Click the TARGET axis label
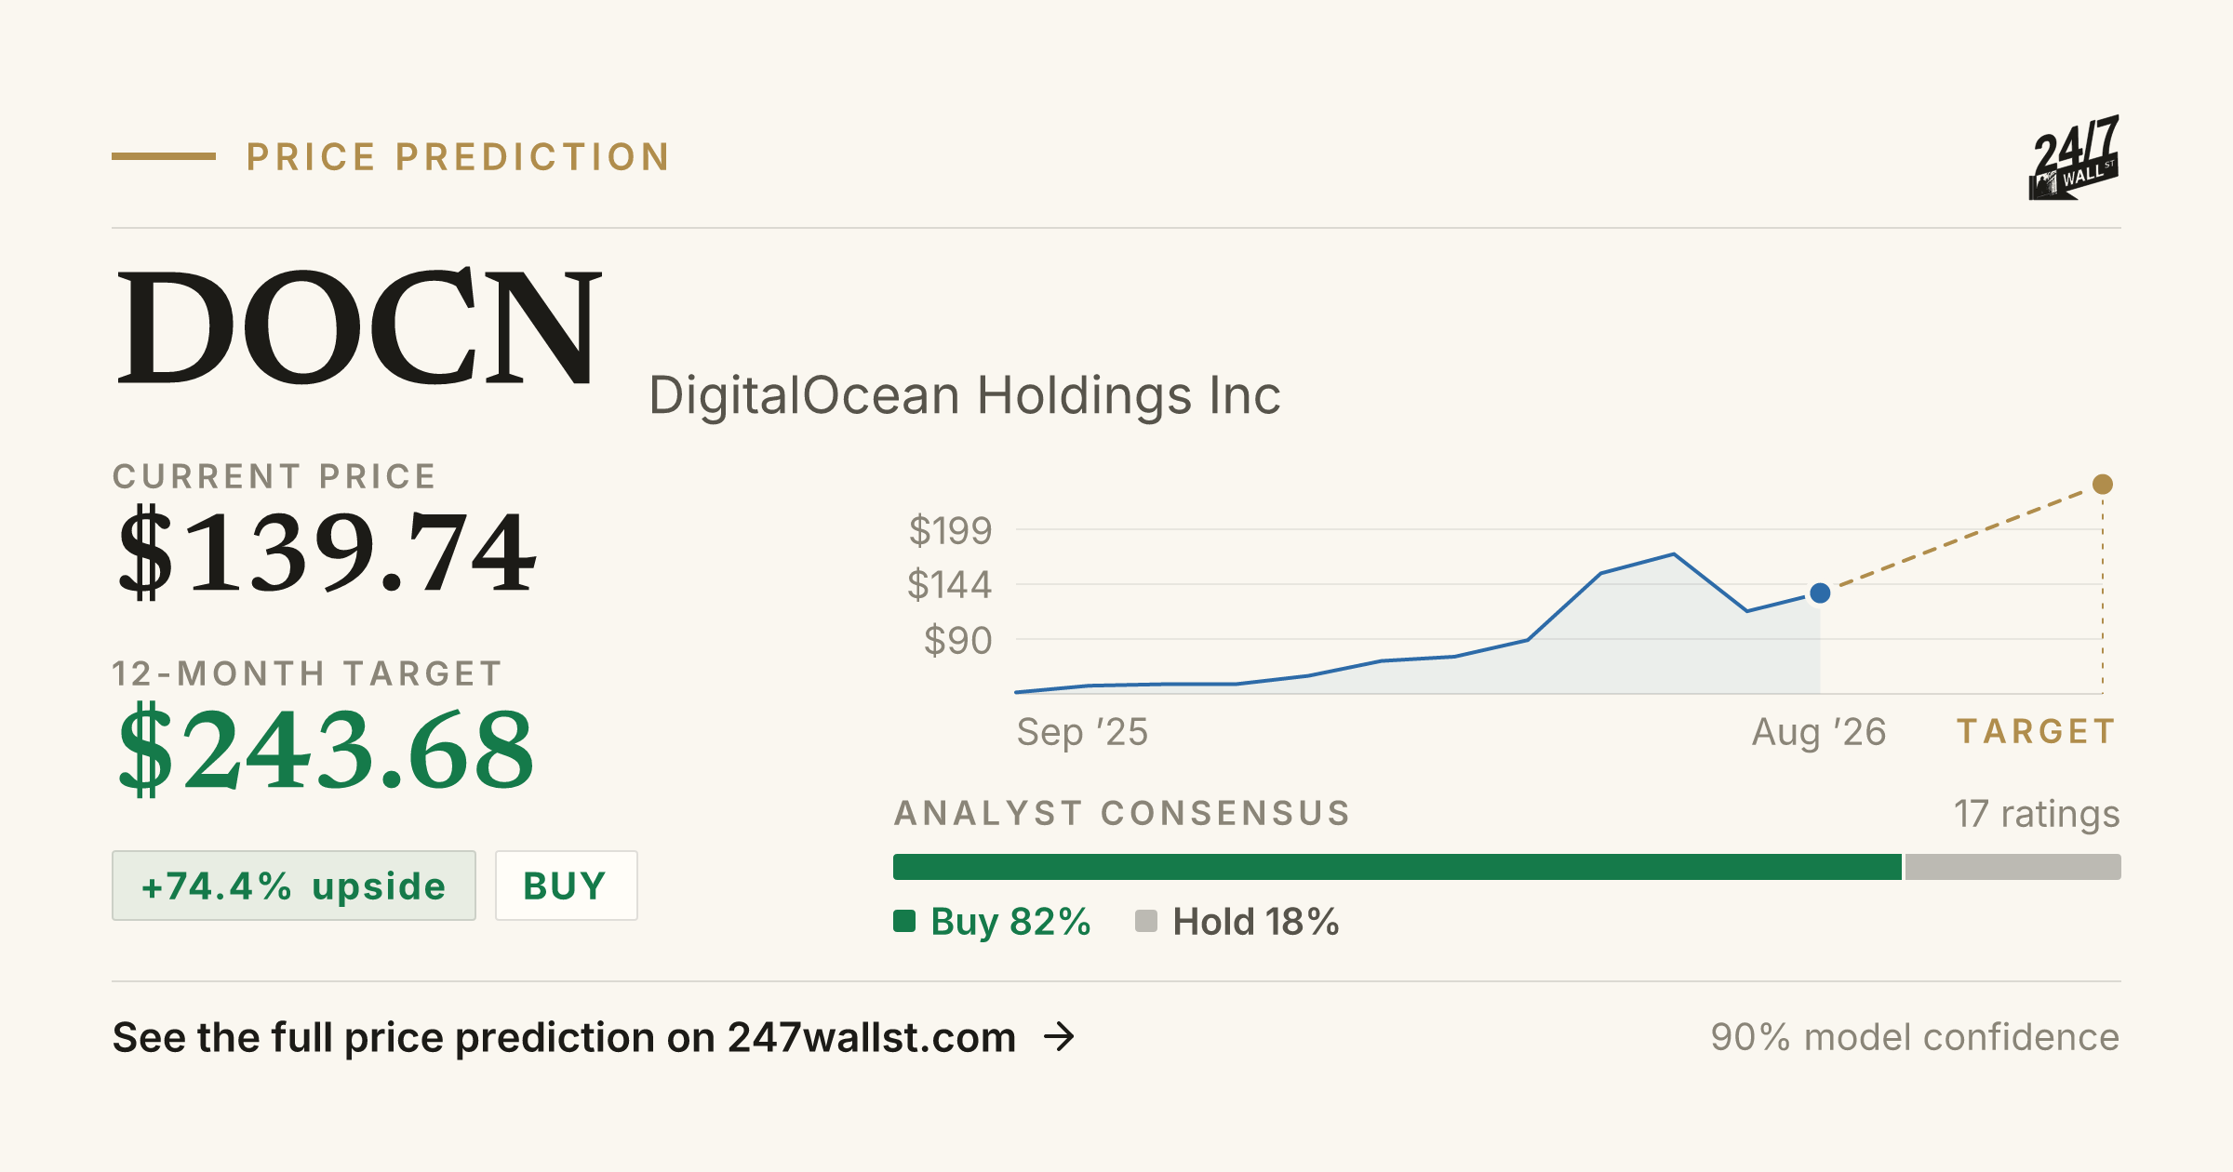The image size is (2233, 1172). tap(2037, 731)
